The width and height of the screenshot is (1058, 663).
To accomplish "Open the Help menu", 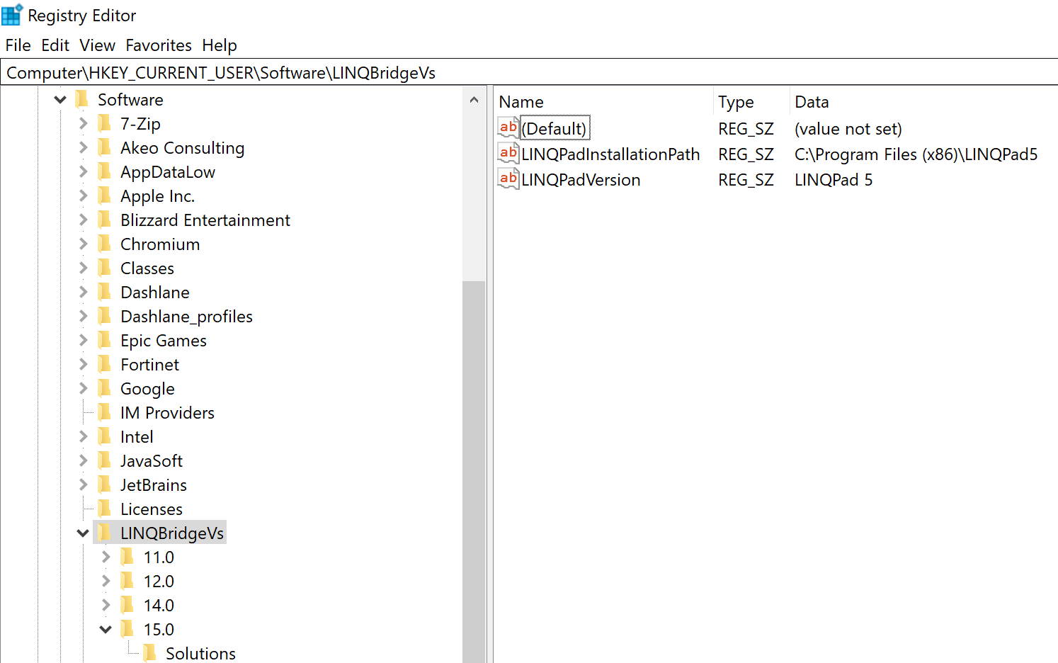I will pyautogui.click(x=220, y=45).
